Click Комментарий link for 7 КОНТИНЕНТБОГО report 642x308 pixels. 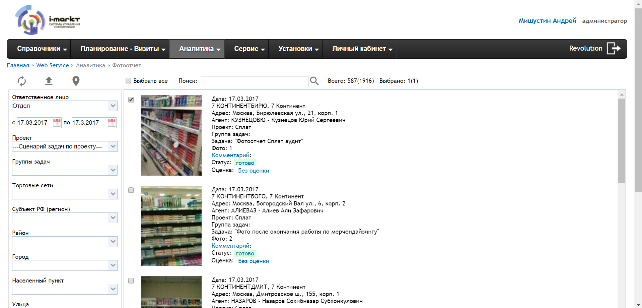[x=231, y=246]
